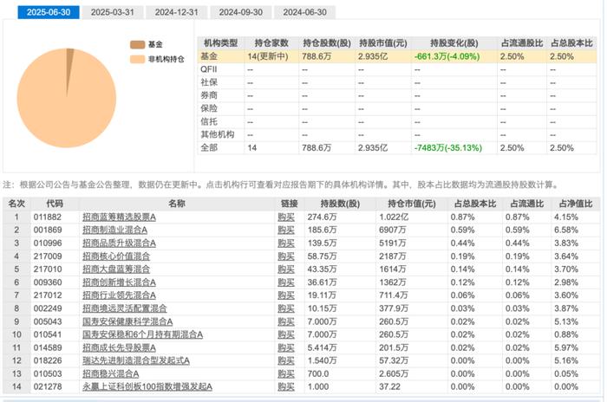Open fund 招商蓝筹精选股票A link
607x402 pixels.
point(119,217)
